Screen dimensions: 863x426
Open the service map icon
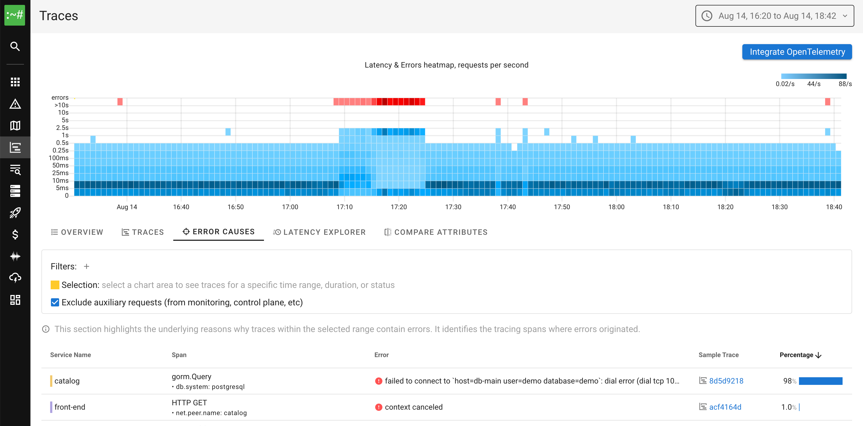click(15, 126)
